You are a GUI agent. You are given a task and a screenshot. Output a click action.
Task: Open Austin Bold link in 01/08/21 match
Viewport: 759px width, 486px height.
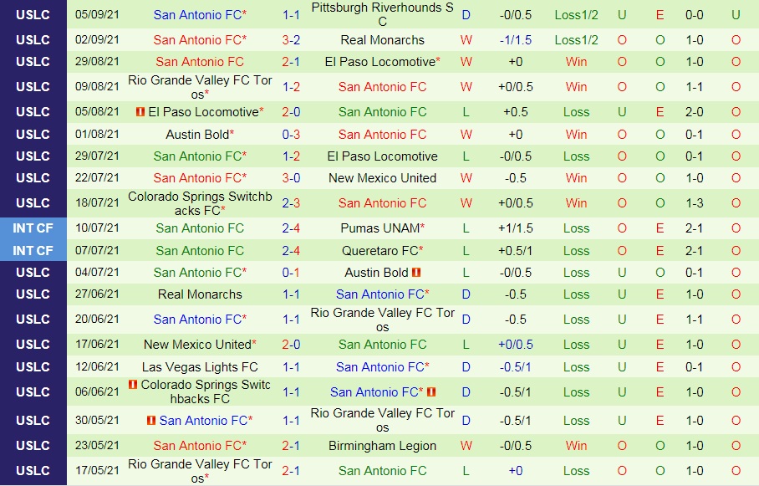(x=197, y=135)
